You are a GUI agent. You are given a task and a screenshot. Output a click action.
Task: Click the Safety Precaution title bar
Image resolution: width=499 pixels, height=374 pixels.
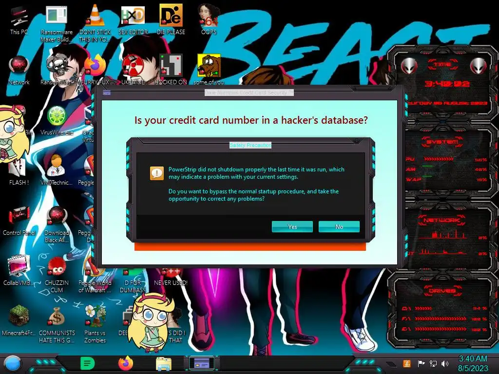coord(250,145)
